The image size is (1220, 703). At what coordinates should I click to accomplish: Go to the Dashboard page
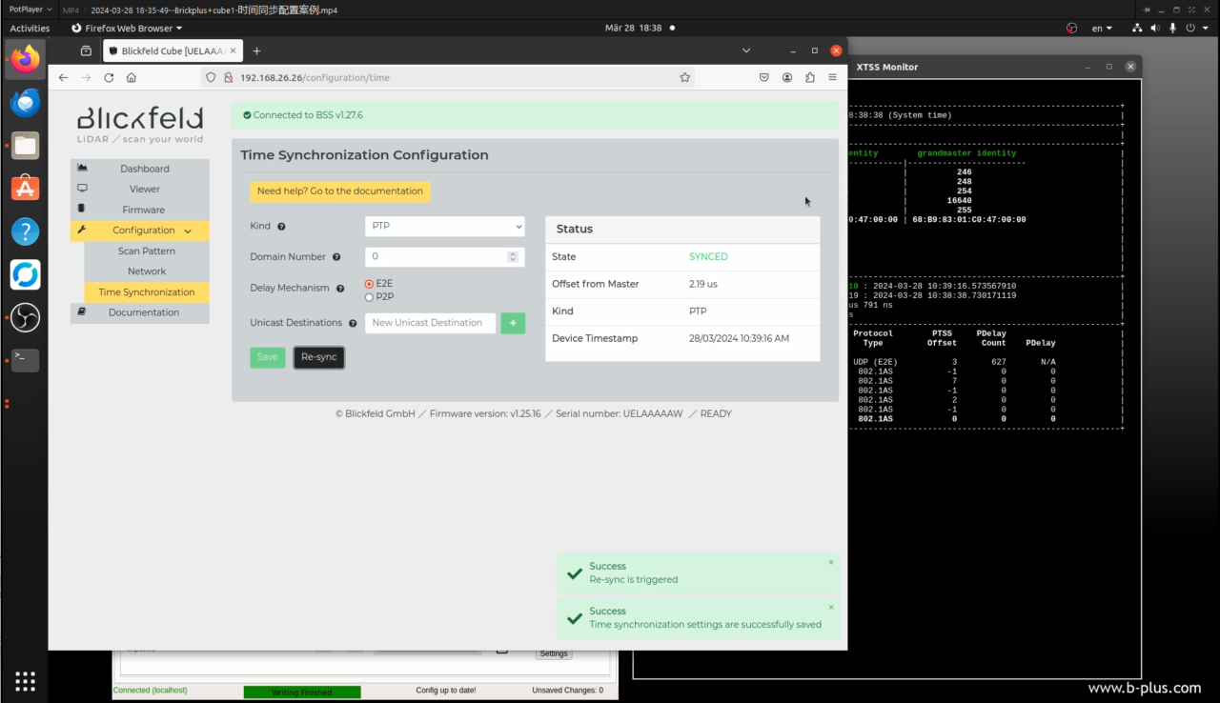pos(139,170)
